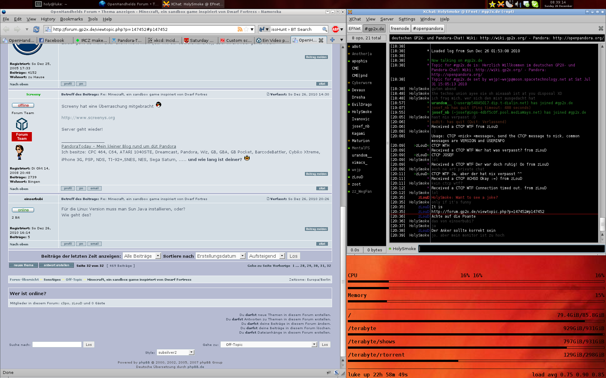Close the current XChat channel tab
Screen dimensions: 606x378
coord(601,28)
